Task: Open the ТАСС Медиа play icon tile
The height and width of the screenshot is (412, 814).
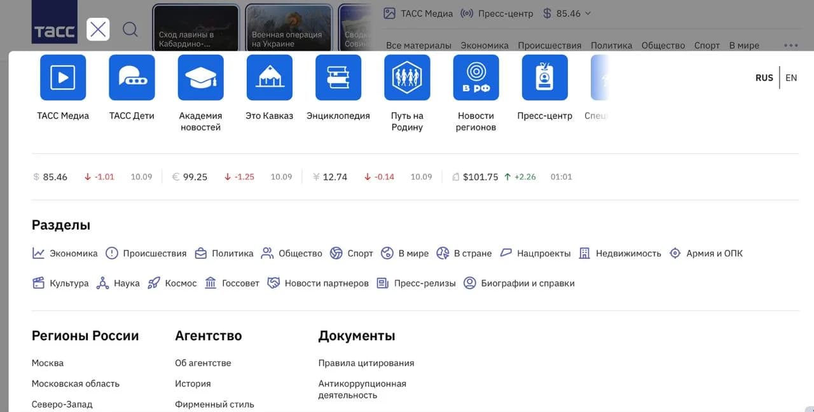Action: (63, 78)
